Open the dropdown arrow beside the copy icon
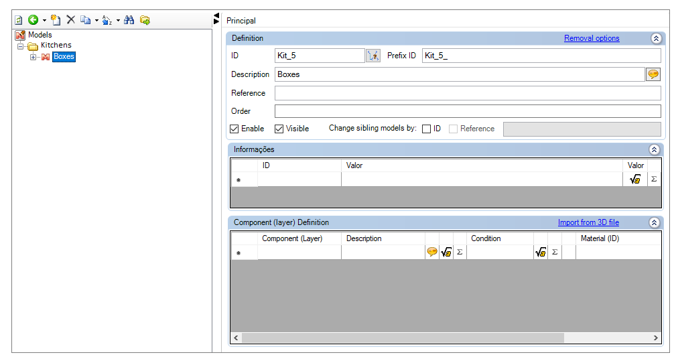The height and width of the screenshot is (361, 674). 96,20
